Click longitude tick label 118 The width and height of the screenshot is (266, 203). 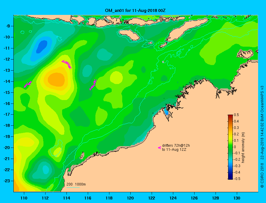point(109,198)
